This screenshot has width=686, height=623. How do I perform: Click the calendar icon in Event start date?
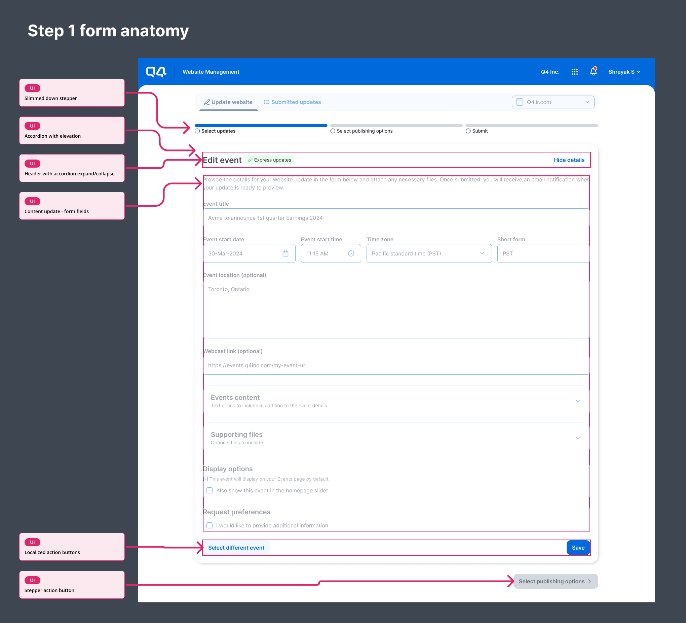(285, 253)
